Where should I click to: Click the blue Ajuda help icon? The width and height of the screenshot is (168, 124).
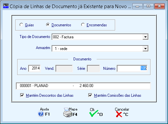[x=41, y=114]
